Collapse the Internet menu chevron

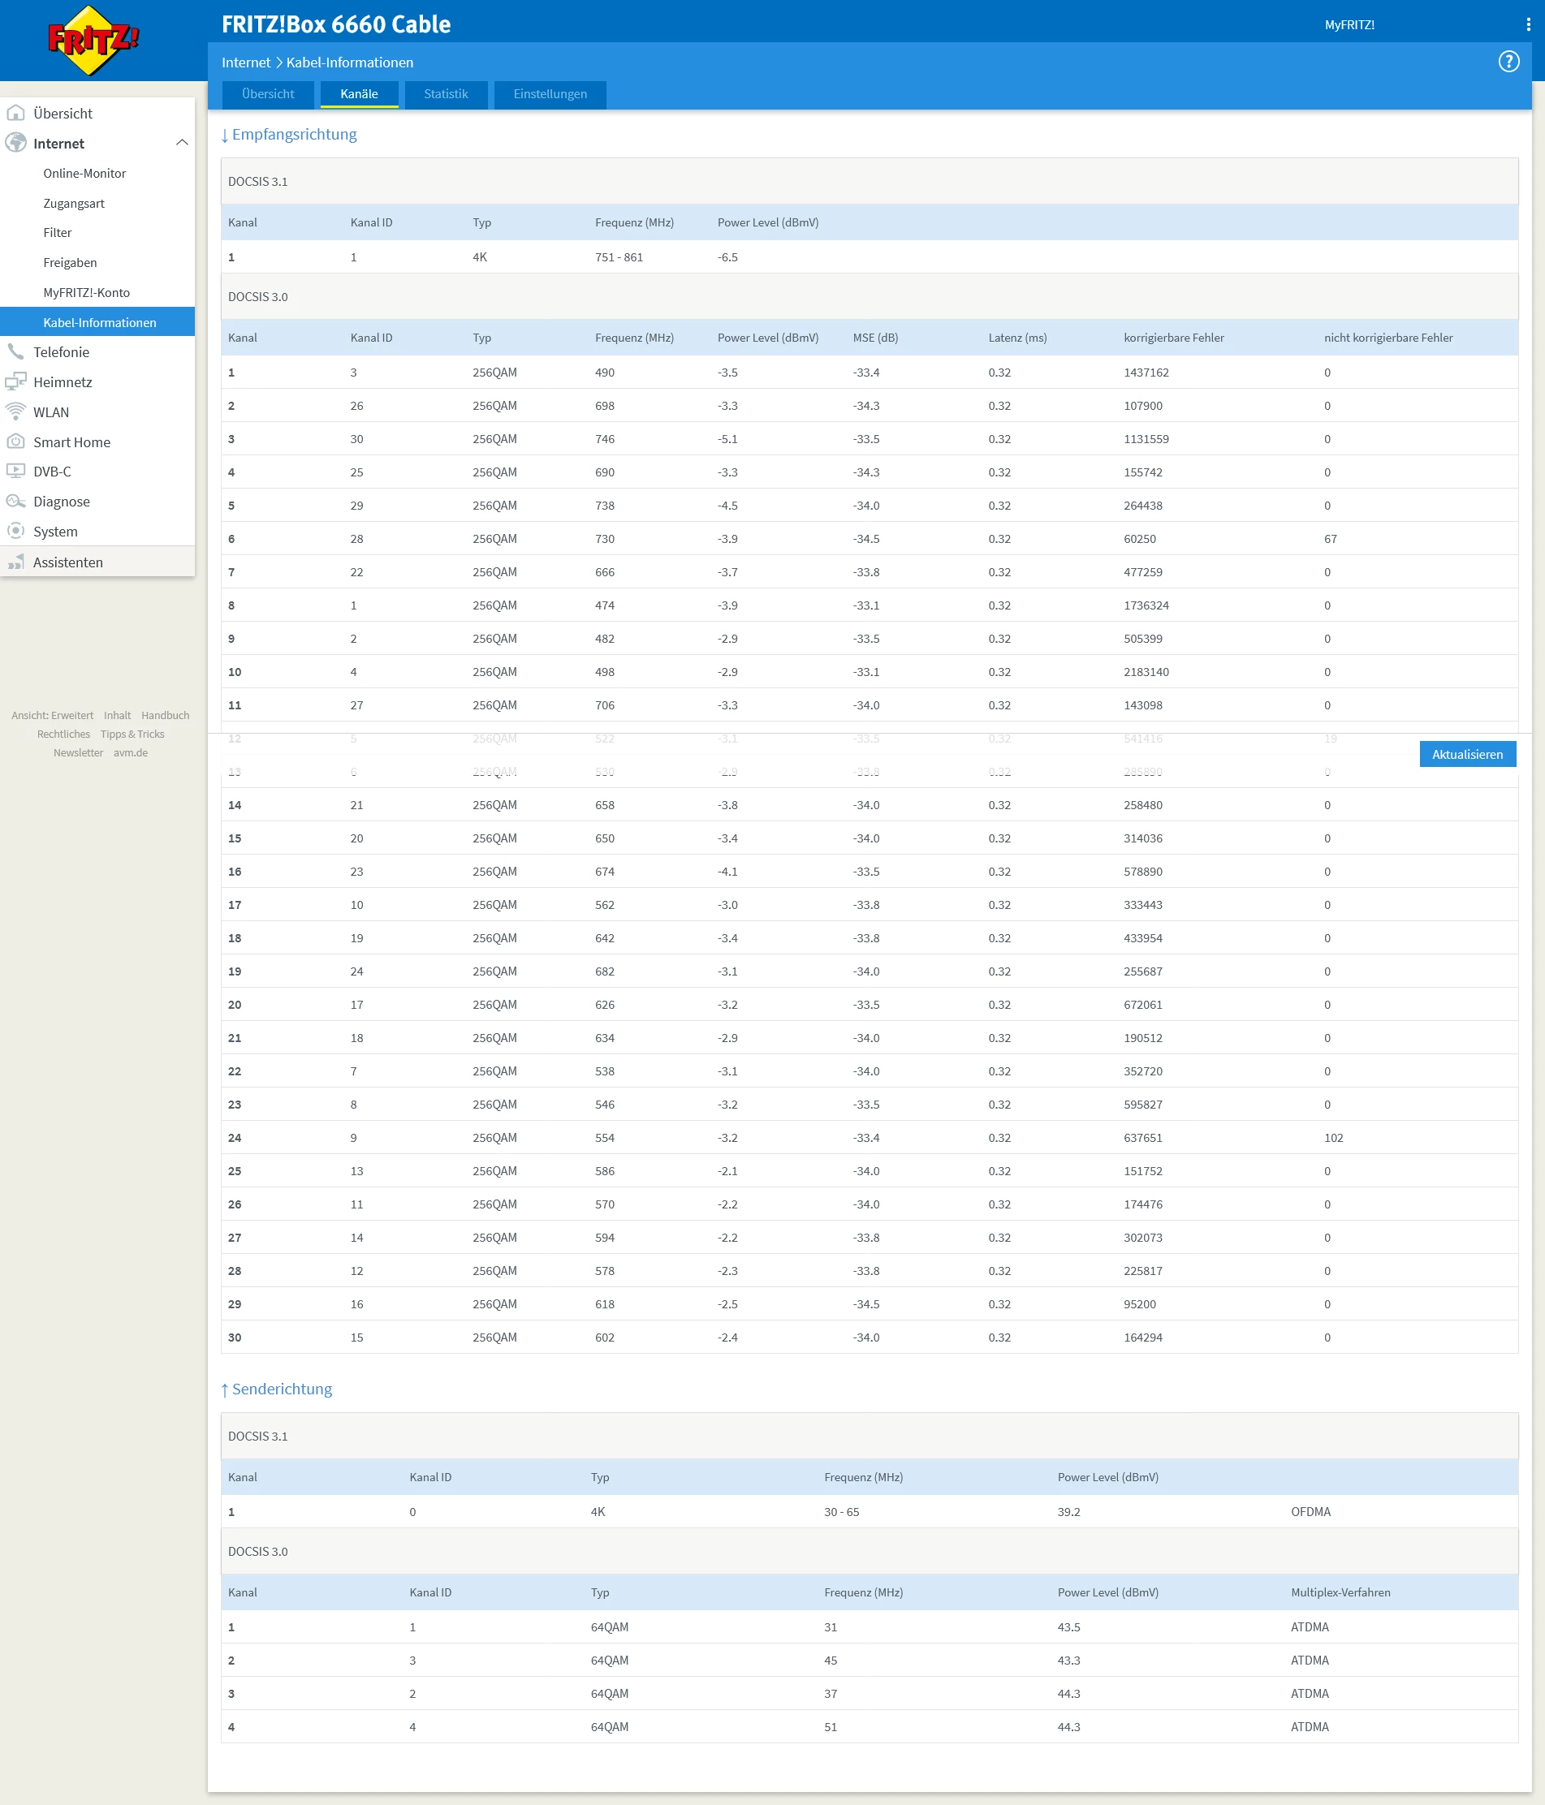coord(181,143)
